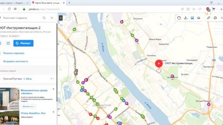Open the share icon next to Маршрут
The image size is (223, 125).
[x=8, y=43]
